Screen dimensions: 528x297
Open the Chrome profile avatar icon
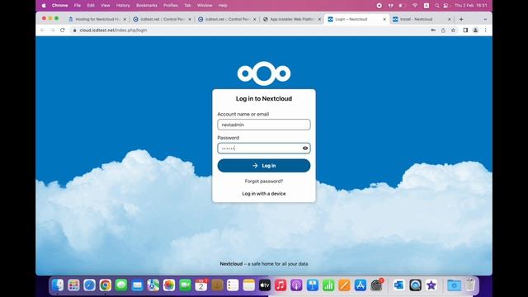[x=475, y=31]
